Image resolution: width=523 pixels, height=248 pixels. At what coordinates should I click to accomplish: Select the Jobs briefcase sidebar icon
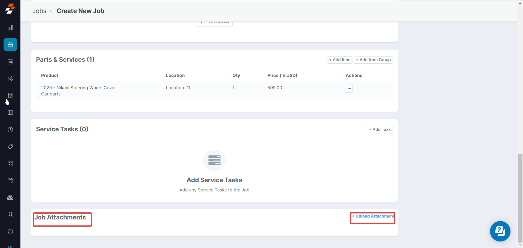(10, 45)
